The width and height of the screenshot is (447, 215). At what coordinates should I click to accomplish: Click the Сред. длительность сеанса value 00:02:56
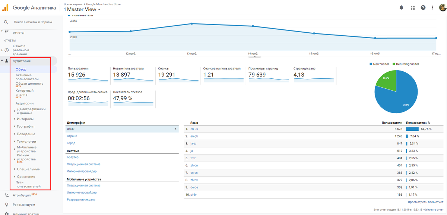[79, 98]
